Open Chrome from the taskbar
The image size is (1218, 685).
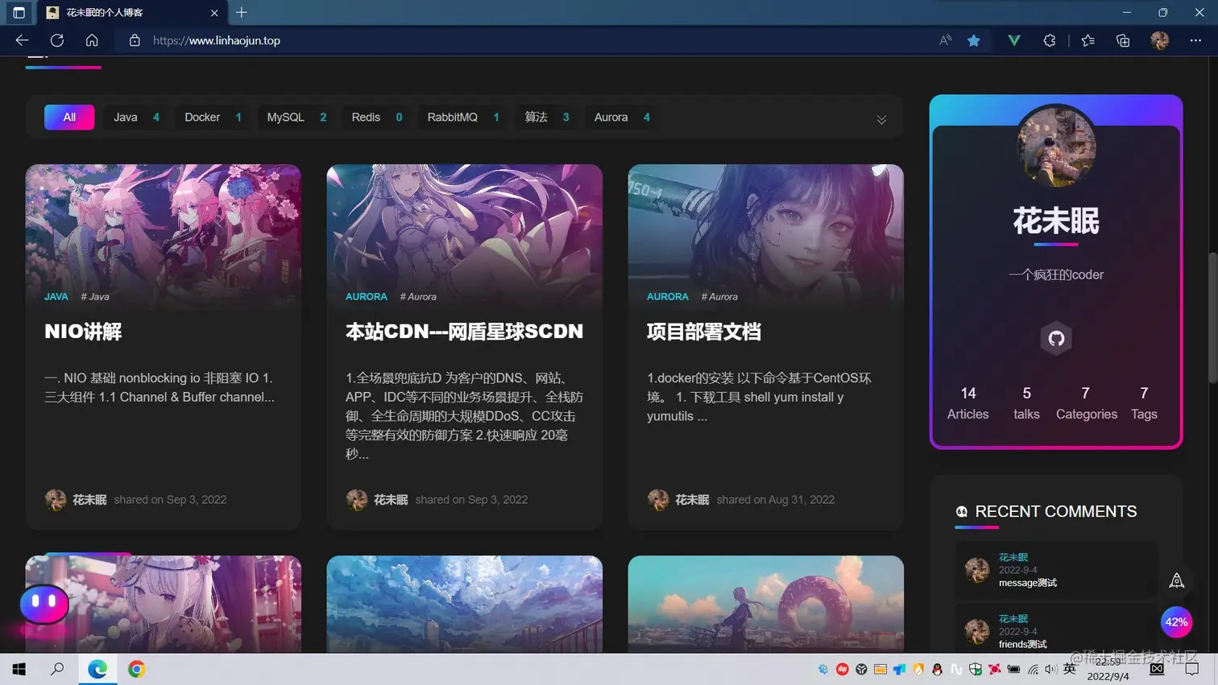(135, 668)
